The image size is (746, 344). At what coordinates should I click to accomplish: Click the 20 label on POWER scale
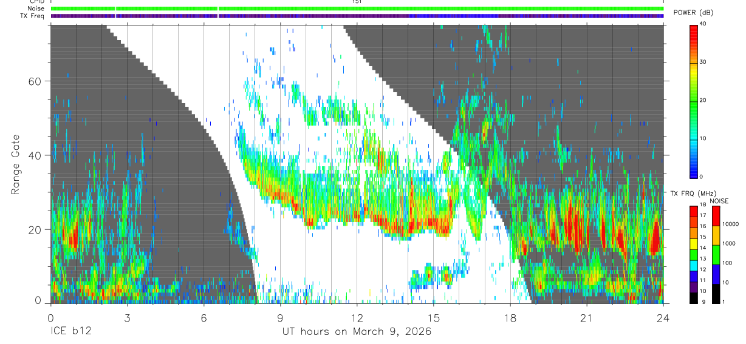click(x=703, y=100)
